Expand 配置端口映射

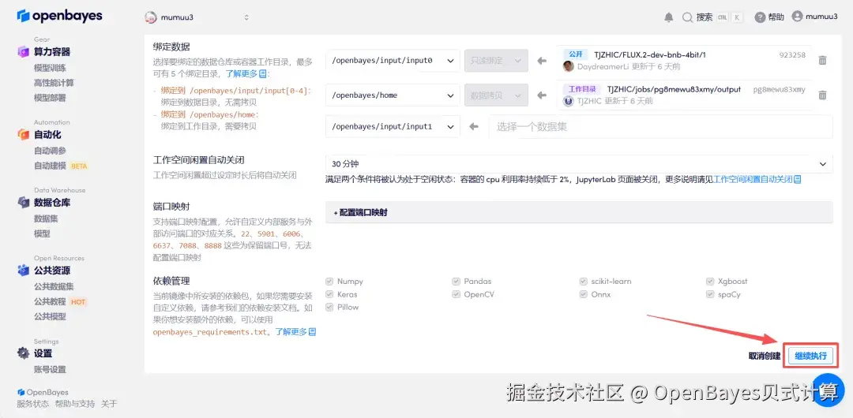579,212
